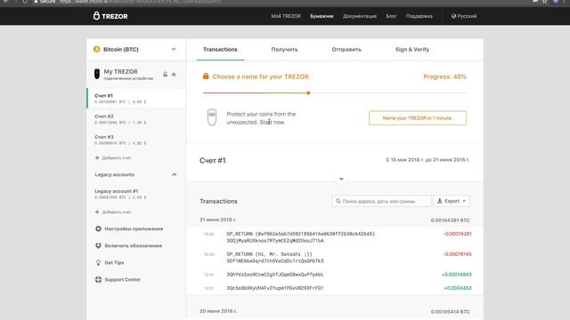570x320 pixels.
Task: Click the +0.00014843 transaction address
Action: pyautogui.click(x=275, y=275)
